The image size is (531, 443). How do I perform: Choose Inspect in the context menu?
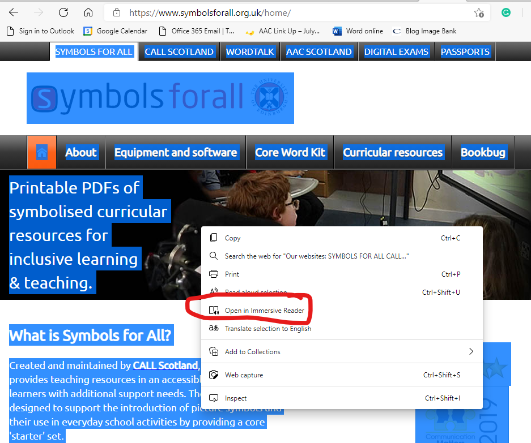click(342, 398)
